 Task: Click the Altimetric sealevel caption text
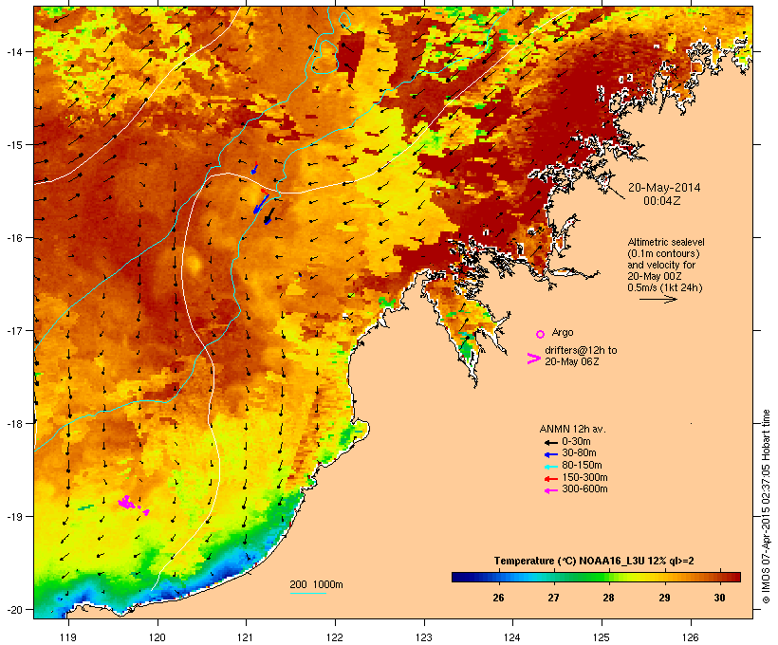[666, 242]
